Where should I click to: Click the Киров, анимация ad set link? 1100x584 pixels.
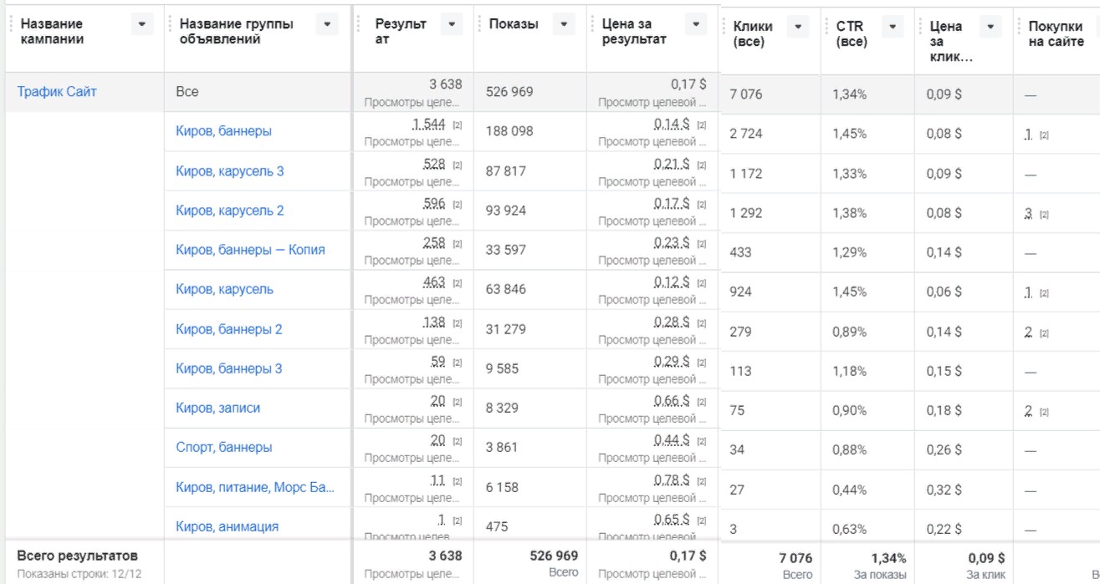(227, 526)
